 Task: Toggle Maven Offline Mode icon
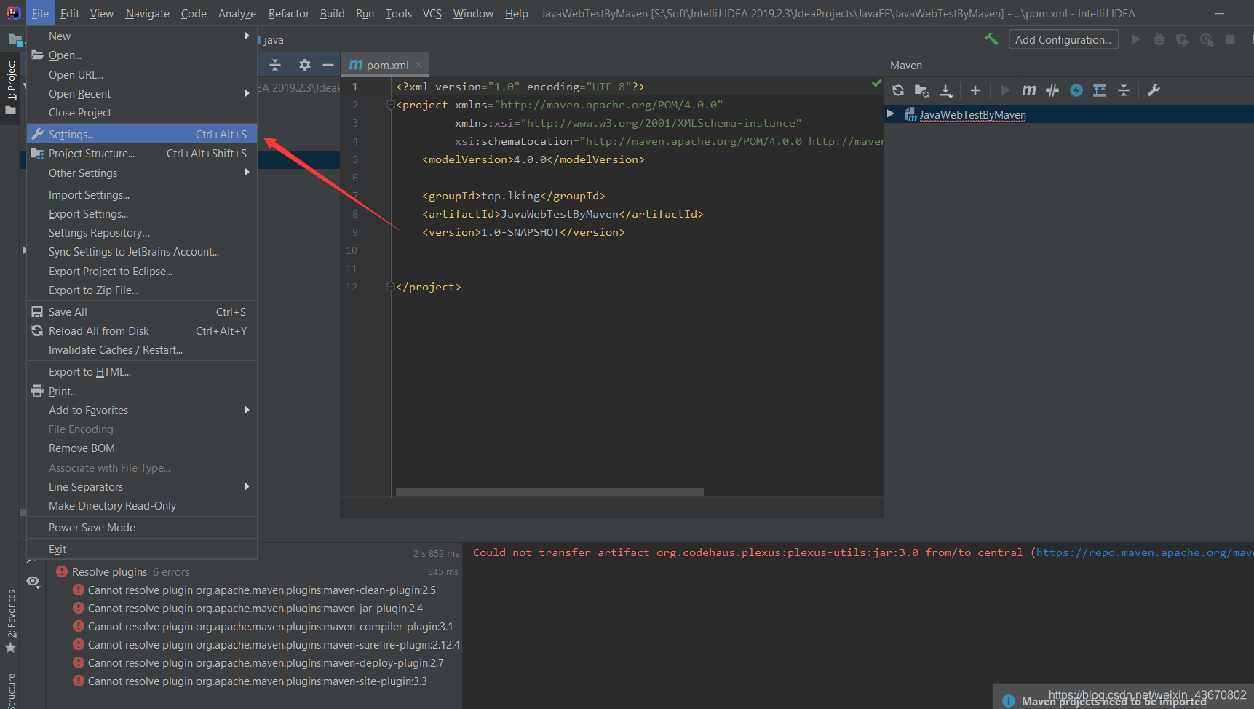click(x=1052, y=90)
